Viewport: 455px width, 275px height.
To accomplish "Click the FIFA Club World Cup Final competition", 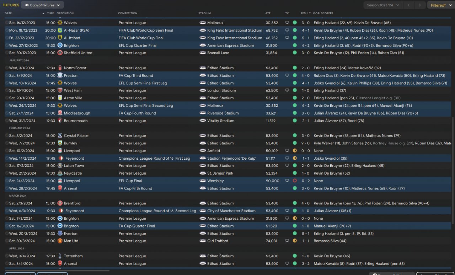I will (141, 38).
